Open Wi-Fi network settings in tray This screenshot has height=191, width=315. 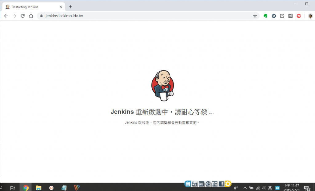tap(258, 188)
